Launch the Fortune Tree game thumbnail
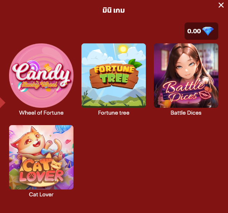 [x=114, y=76]
